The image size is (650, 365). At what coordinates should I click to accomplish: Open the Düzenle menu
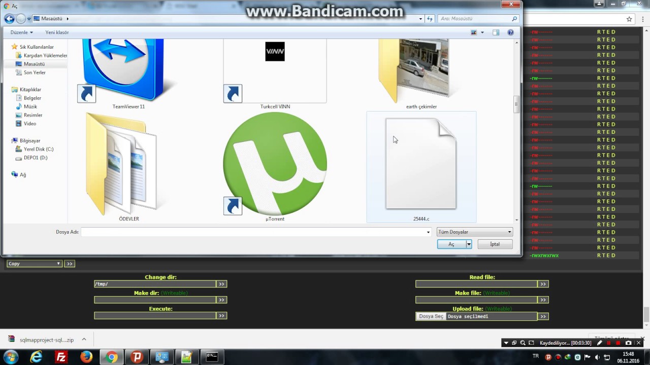pyautogui.click(x=21, y=32)
